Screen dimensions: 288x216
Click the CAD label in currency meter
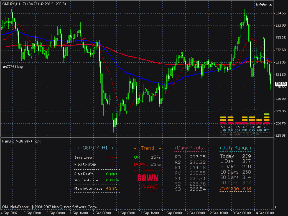[252, 130]
